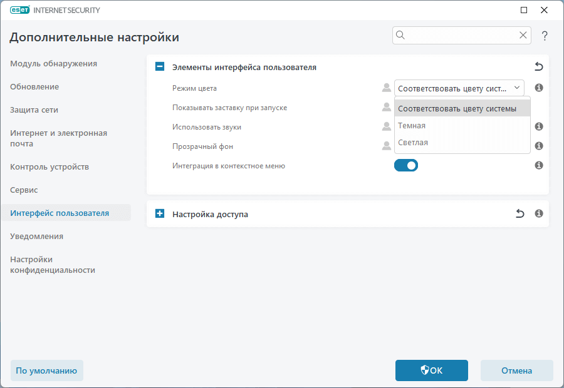Click the По умолчанию button
Image resolution: width=564 pixels, height=388 pixels.
point(46,370)
